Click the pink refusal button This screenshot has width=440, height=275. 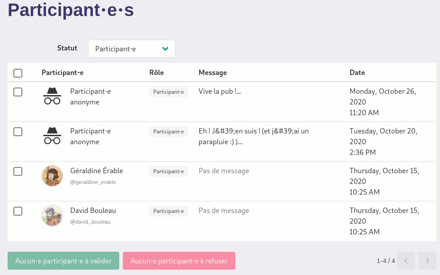[x=179, y=261]
